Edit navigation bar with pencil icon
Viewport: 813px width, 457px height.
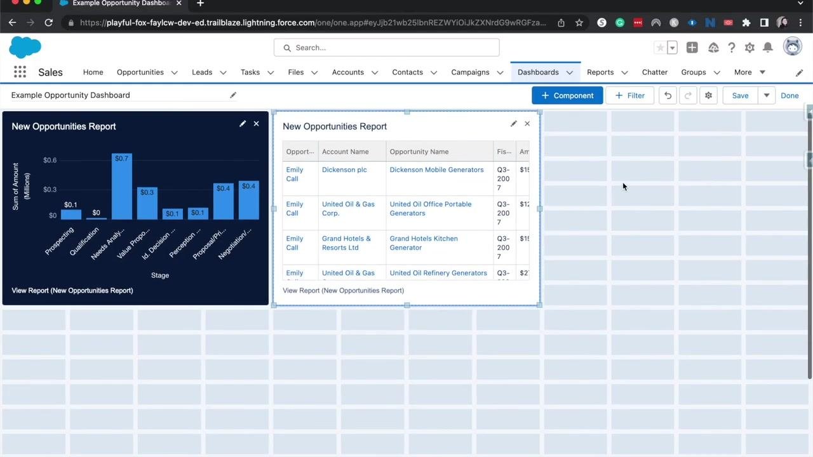tap(799, 72)
